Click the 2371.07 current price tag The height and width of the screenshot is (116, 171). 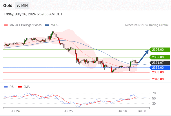pyautogui.click(x=160, y=63)
